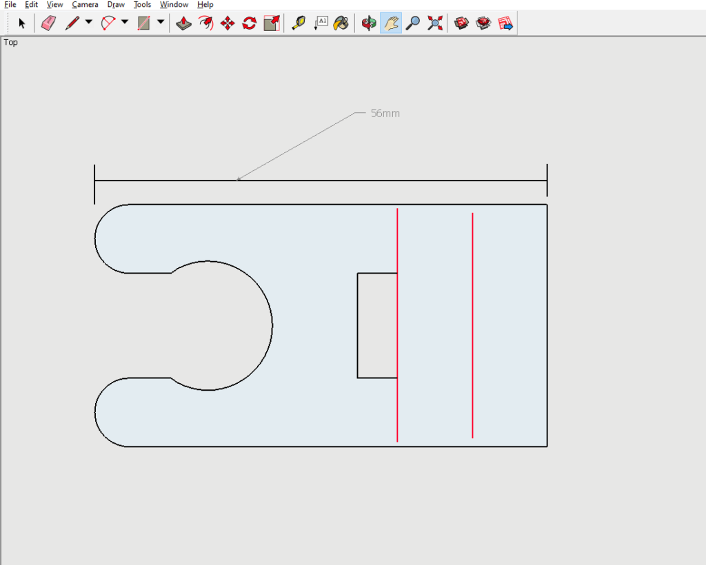Click the 56mm dimension label
This screenshot has height=565, width=706.
[x=385, y=114]
